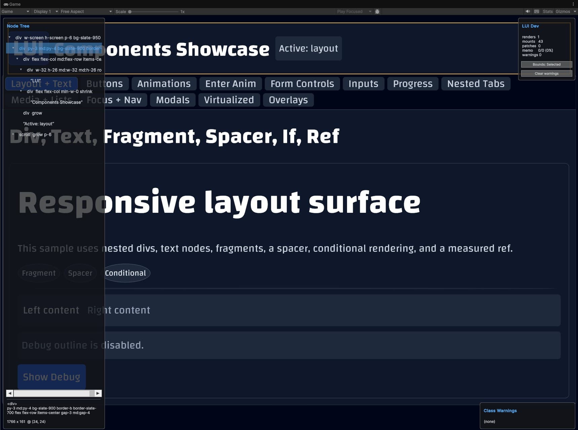578x430 pixels.
Task: Click the Node Tree horizontal scrollbar track
Action: [54, 393]
